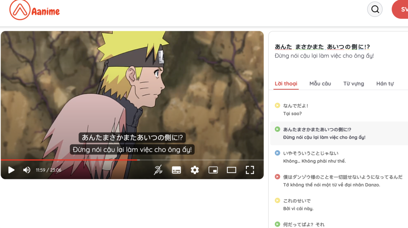The image size is (408, 228).
Task: Click the word まさかまた in the sentence
Action: pos(309,47)
